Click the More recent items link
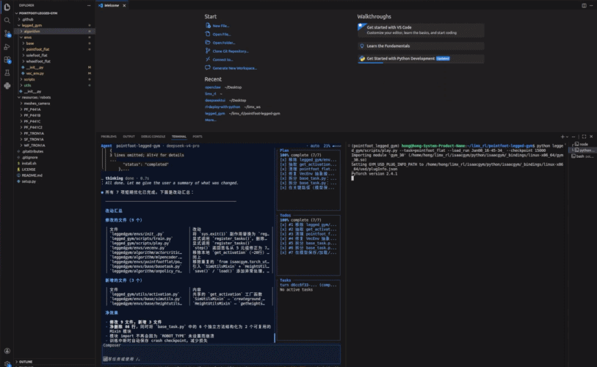The height and width of the screenshot is (367, 597). tap(211, 120)
